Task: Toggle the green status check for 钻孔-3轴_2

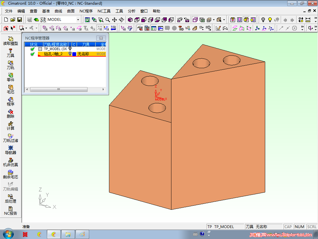Action: 32,54
